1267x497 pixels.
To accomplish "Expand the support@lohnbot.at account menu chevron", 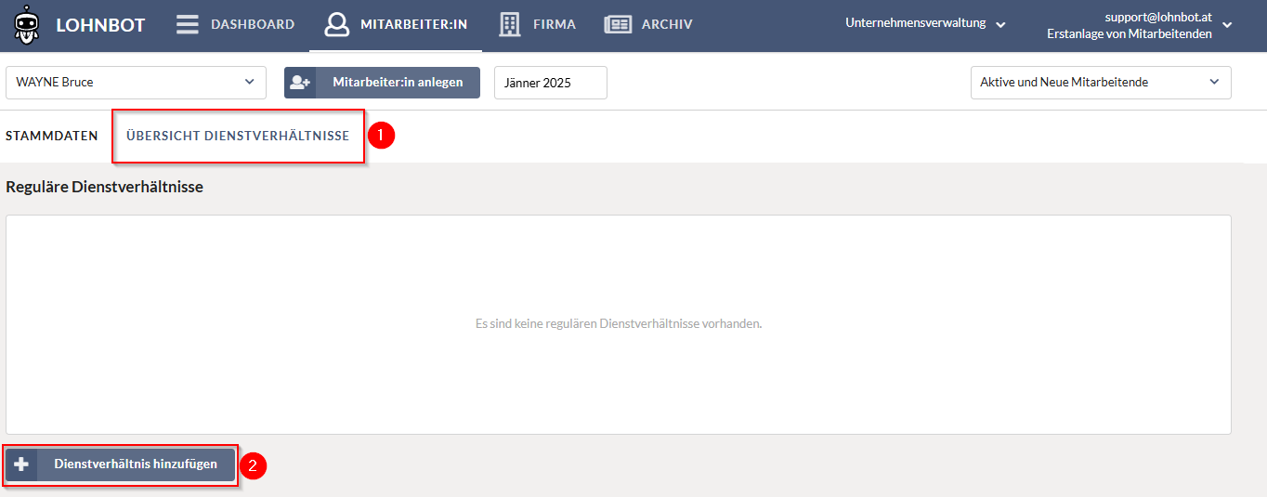I will (x=1227, y=25).
